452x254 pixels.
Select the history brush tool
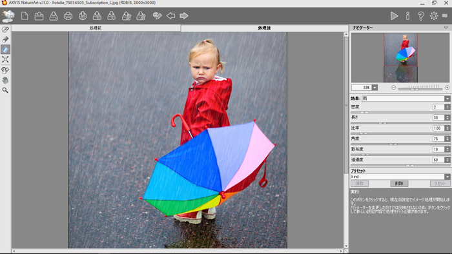(5, 70)
